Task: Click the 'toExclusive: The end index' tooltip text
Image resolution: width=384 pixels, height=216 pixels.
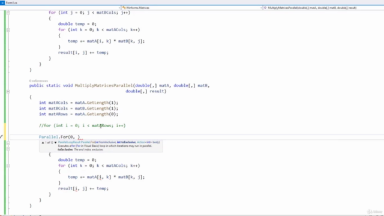Action: tap(80, 149)
